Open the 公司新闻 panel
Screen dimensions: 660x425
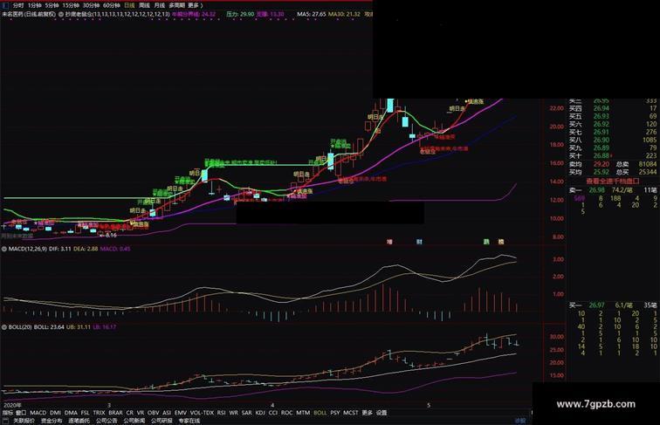point(134,421)
